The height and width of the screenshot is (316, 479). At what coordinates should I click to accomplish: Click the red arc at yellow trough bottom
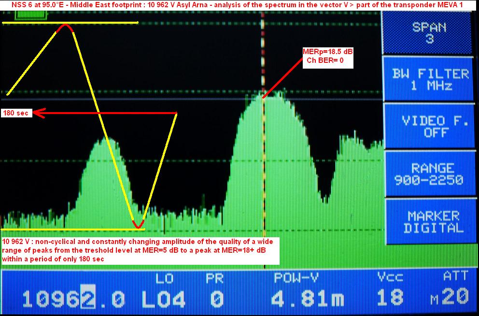(x=138, y=224)
